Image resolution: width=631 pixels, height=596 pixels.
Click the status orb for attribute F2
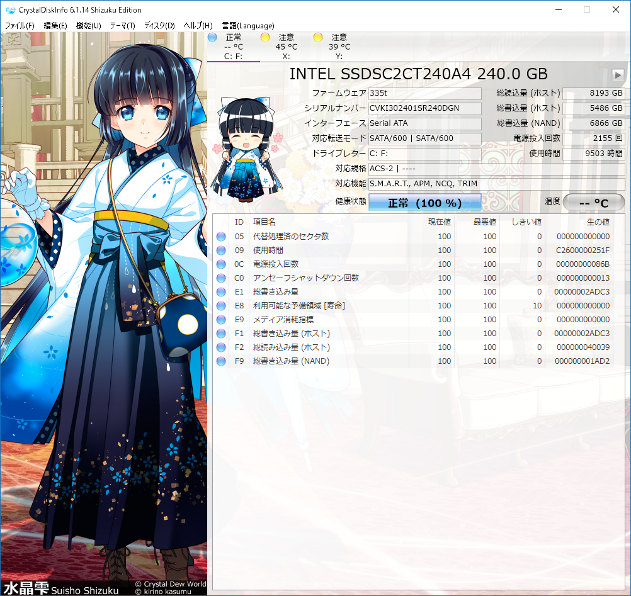pyautogui.click(x=221, y=347)
